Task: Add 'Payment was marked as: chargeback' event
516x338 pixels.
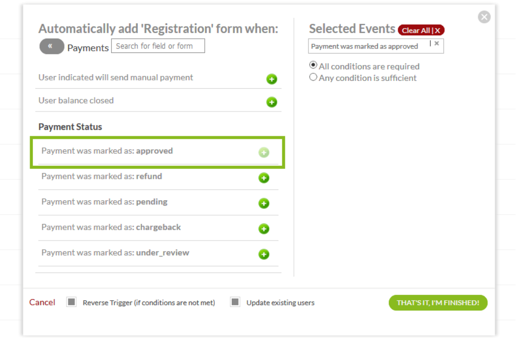Action: click(x=263, y=229)
